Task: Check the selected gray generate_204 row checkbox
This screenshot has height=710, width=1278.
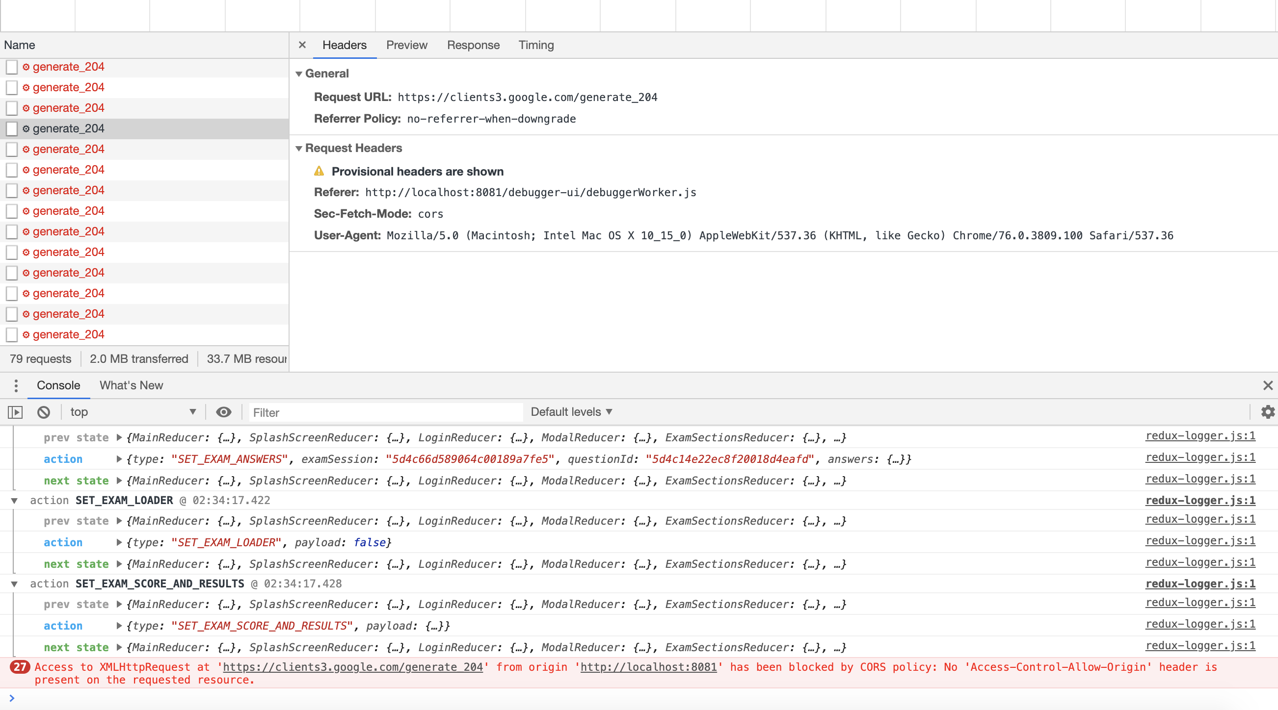Action: [12, 129]
